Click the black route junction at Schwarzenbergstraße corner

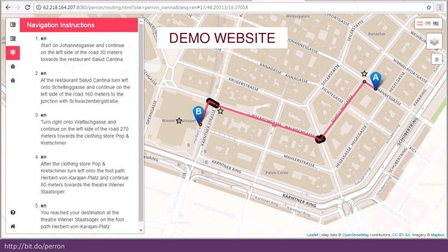(x=320, y=139)
